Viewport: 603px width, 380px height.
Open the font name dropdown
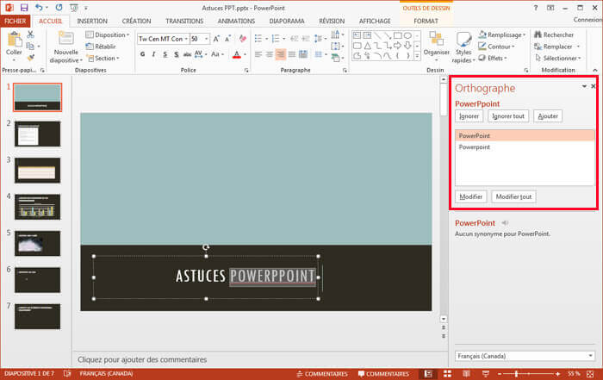[x=186, y=39]
